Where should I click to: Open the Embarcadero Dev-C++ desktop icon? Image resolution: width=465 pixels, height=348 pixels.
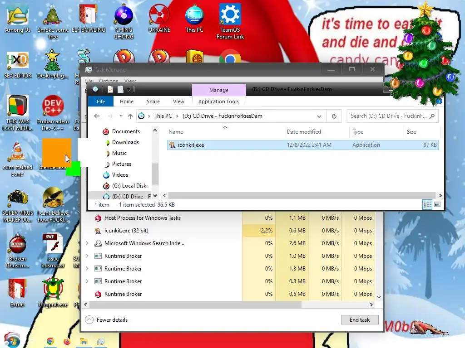53,113
